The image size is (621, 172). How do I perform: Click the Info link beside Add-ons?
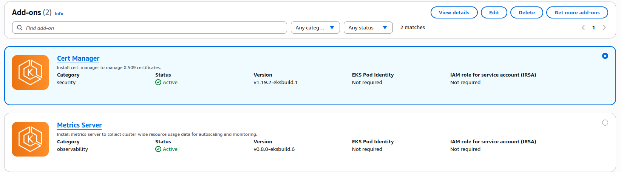[59, 14]
